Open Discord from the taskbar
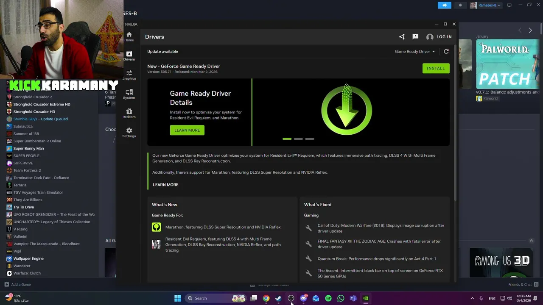This screenshot has width=543, height=305. 303,298
